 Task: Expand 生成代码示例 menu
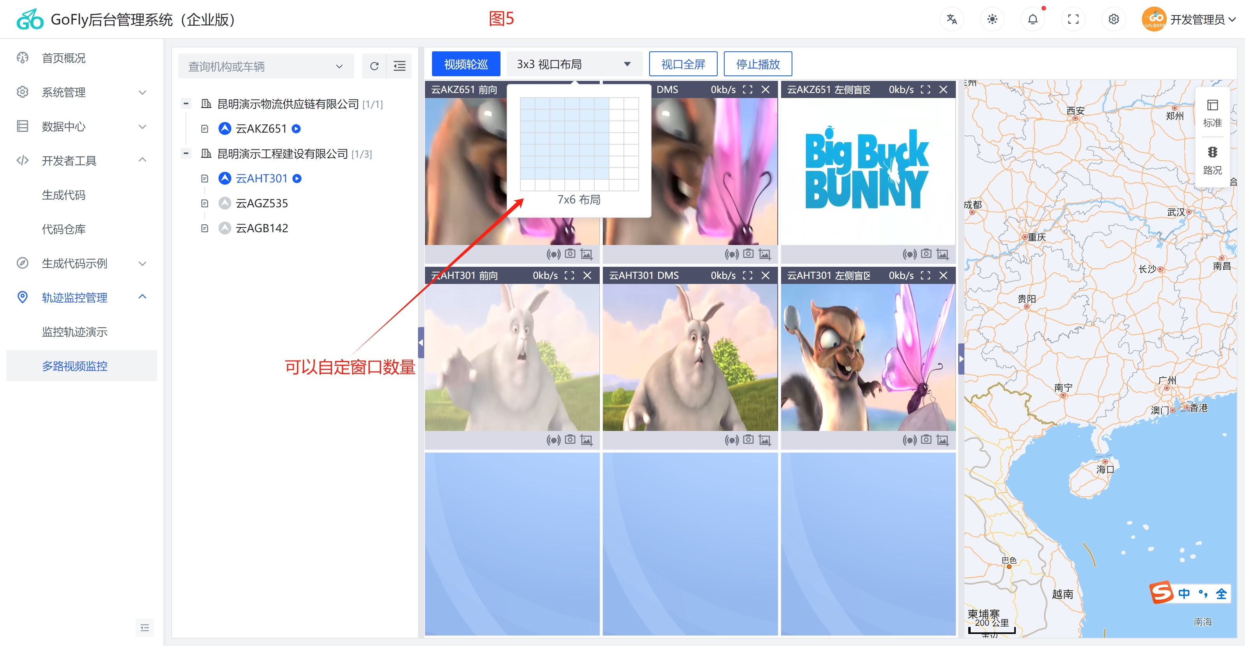coord(81,263)
